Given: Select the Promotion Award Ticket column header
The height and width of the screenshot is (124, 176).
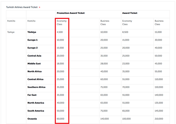Looking at the screenshot, I should point(71,13).
